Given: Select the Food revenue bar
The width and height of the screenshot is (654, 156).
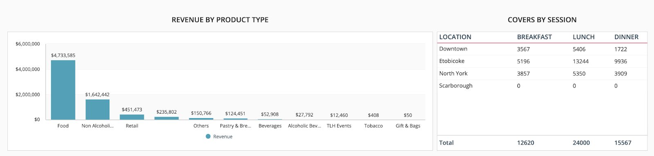Looking at the screenshot, I should 63,90.
